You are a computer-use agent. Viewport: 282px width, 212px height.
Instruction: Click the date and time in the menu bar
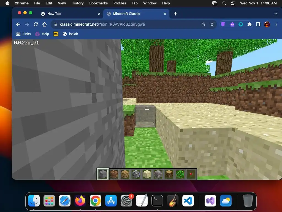point(258,3)
